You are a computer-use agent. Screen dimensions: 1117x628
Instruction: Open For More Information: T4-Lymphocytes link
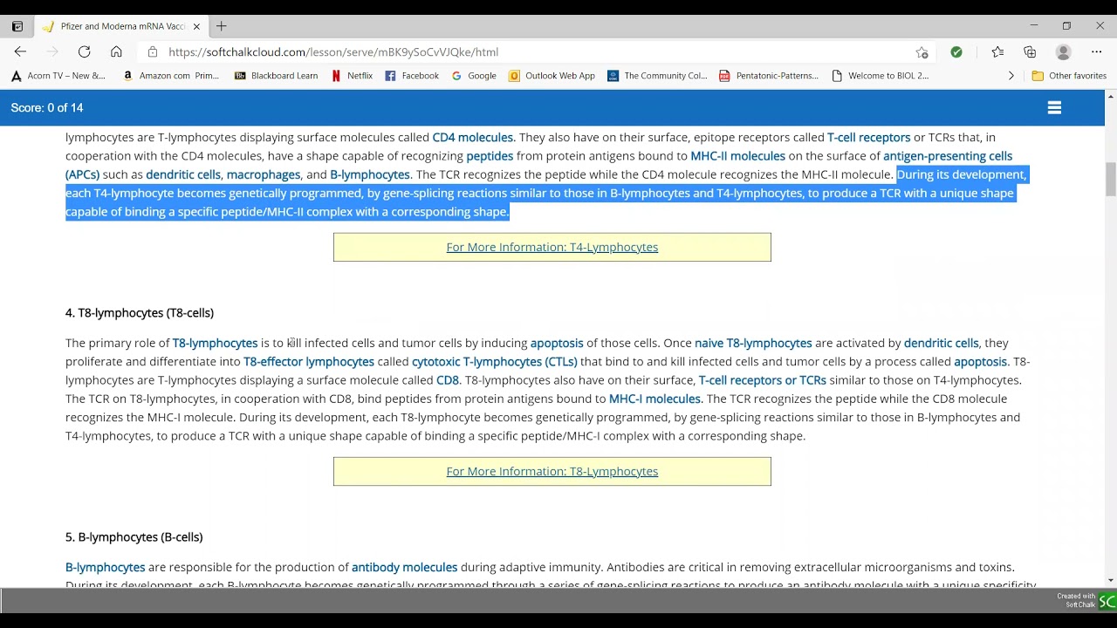552,247
